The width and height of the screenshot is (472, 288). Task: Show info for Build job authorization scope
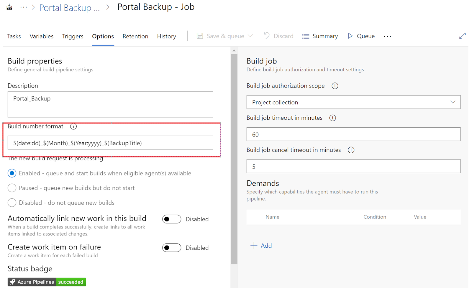coord(335,86)
